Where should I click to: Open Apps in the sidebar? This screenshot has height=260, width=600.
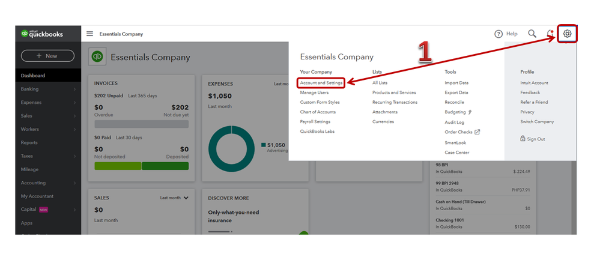point(27,223)
